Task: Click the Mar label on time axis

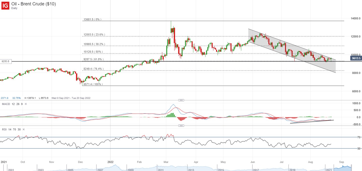Action: click(x=166, y=162)
